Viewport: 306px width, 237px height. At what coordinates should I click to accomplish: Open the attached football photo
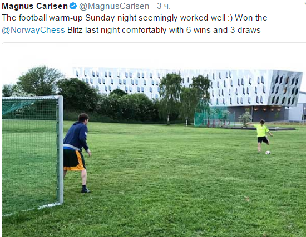154,140
